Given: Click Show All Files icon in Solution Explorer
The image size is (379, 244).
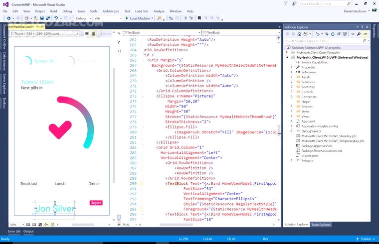Looking at the screenshot, I should coord(345,34).
